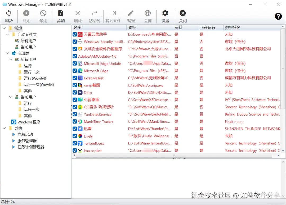Click the 添加 add file icon
Screen dimensions: 286x205
tap(61, 13)
